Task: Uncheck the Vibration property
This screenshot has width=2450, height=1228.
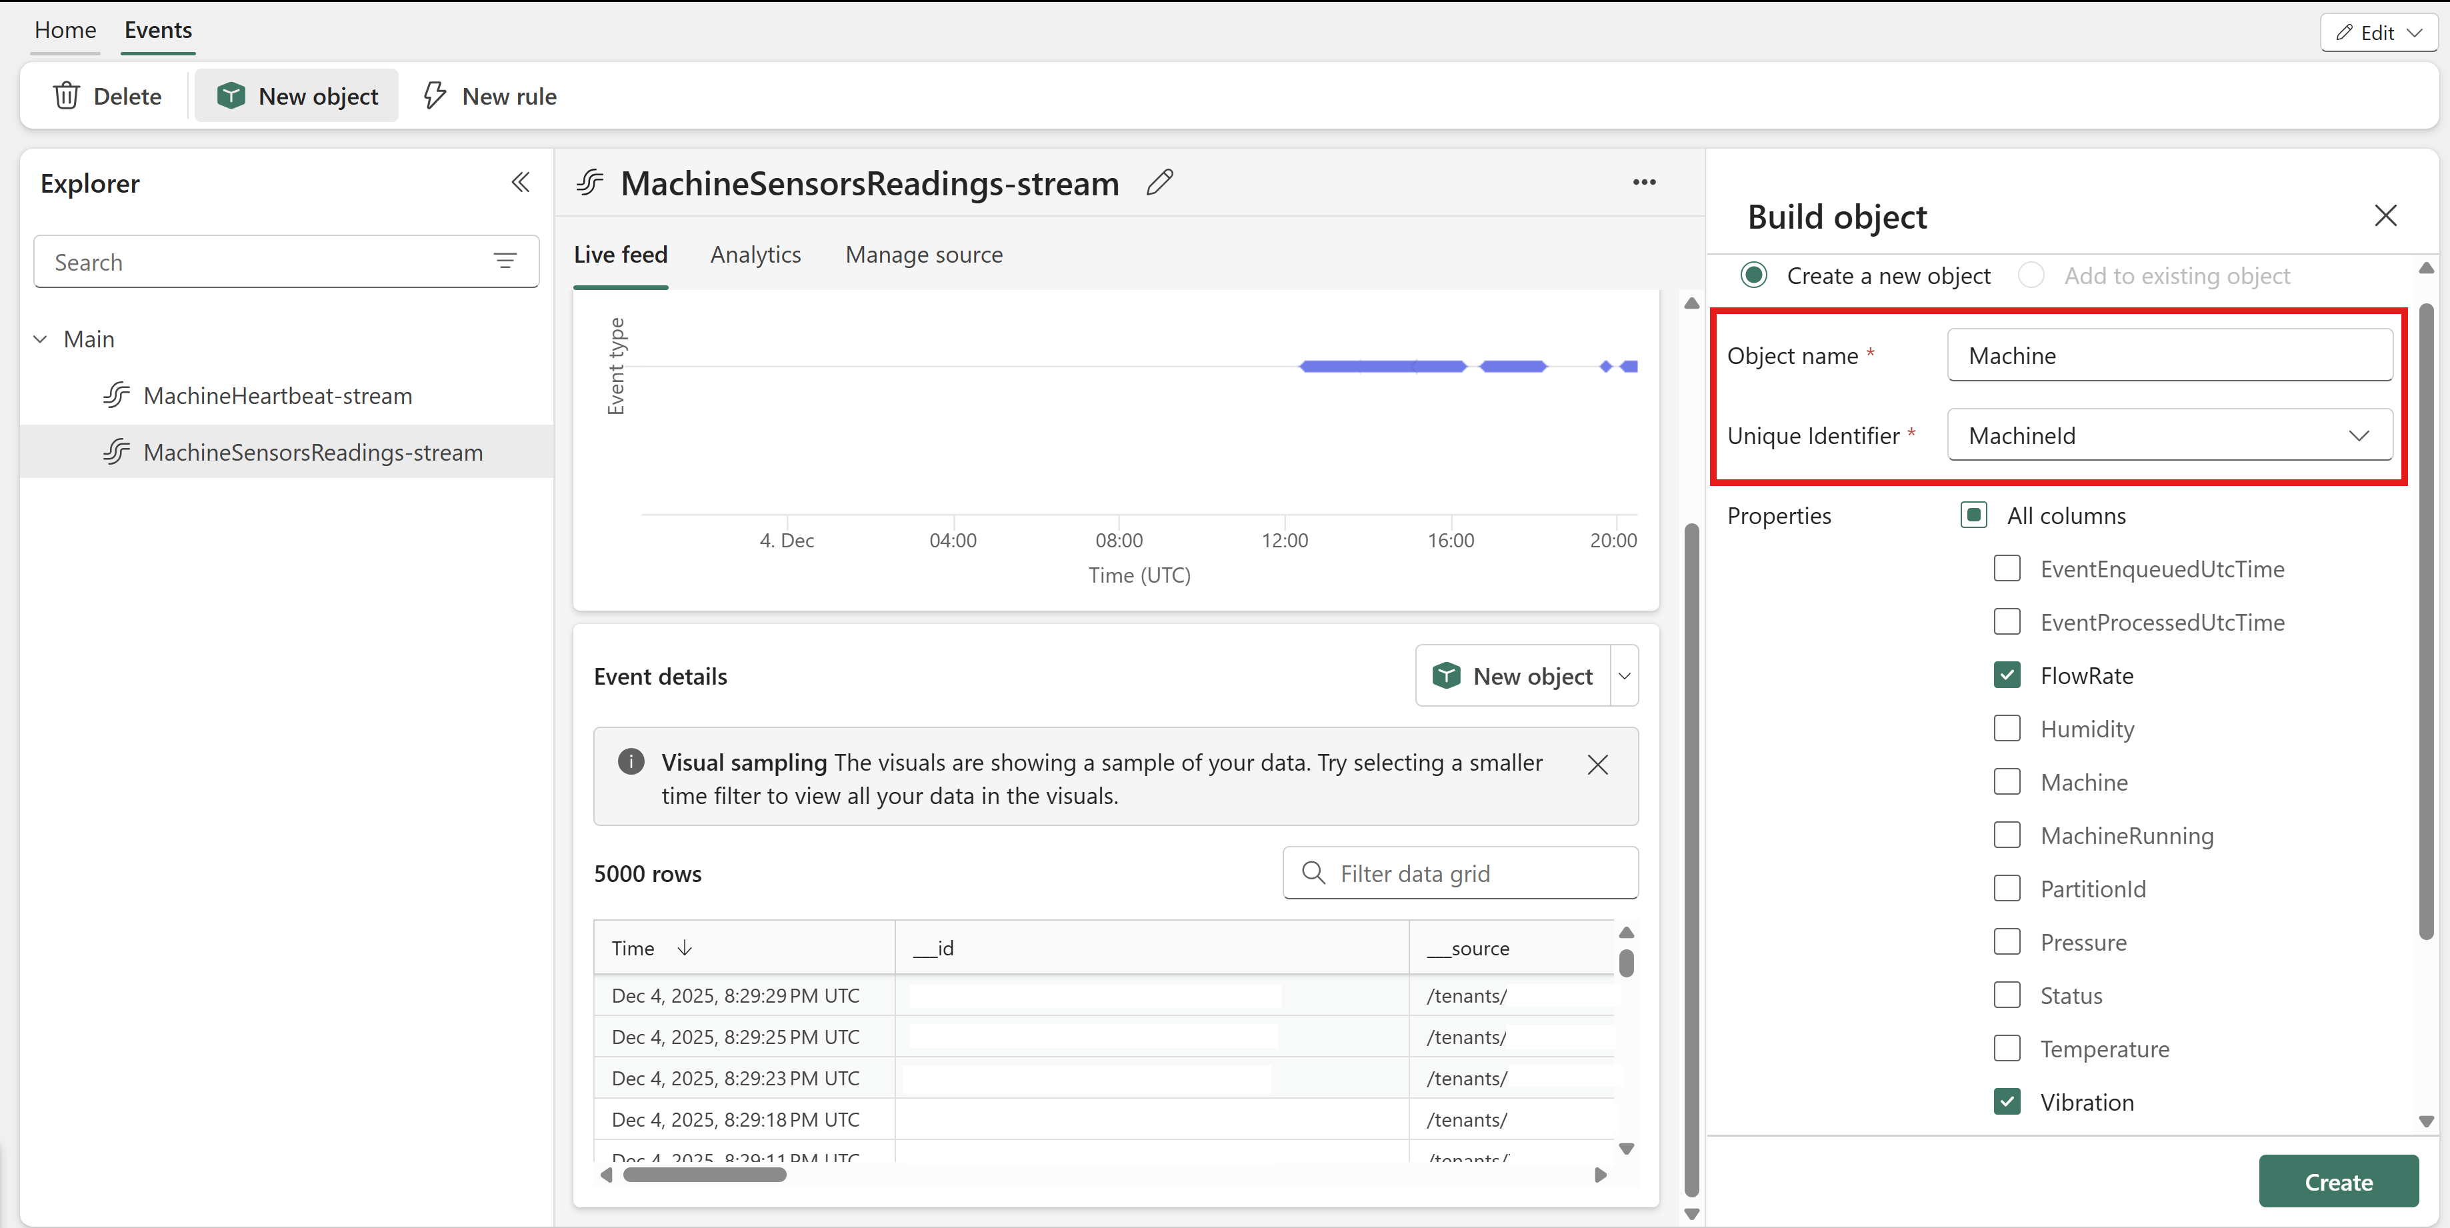Action: click(2007, 1101)
